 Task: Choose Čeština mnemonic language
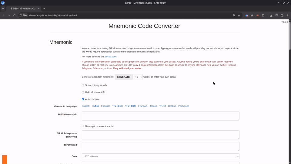tap(172, 106)
